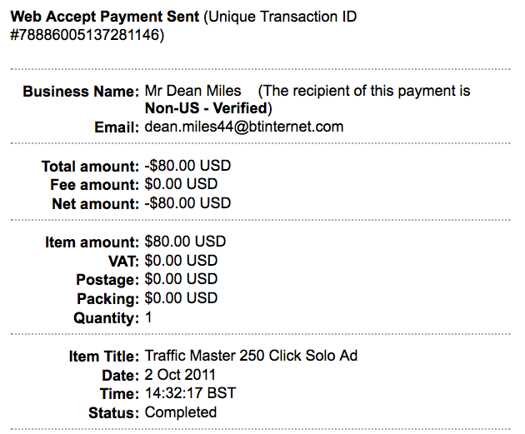Click the Postage value $0.00 USD
This screenshot has height=434, width=525.
coord(181,279)
